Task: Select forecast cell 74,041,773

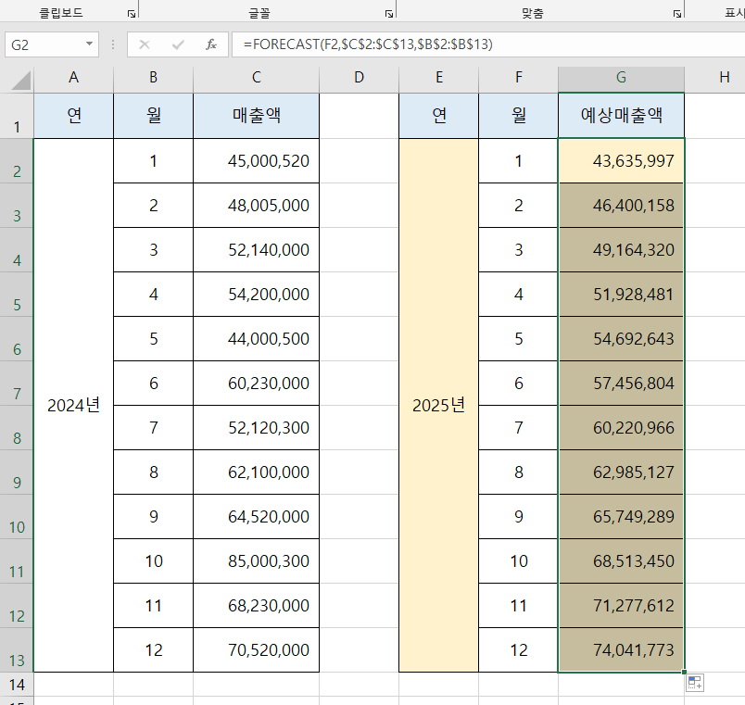Action: tap(622, 650)
